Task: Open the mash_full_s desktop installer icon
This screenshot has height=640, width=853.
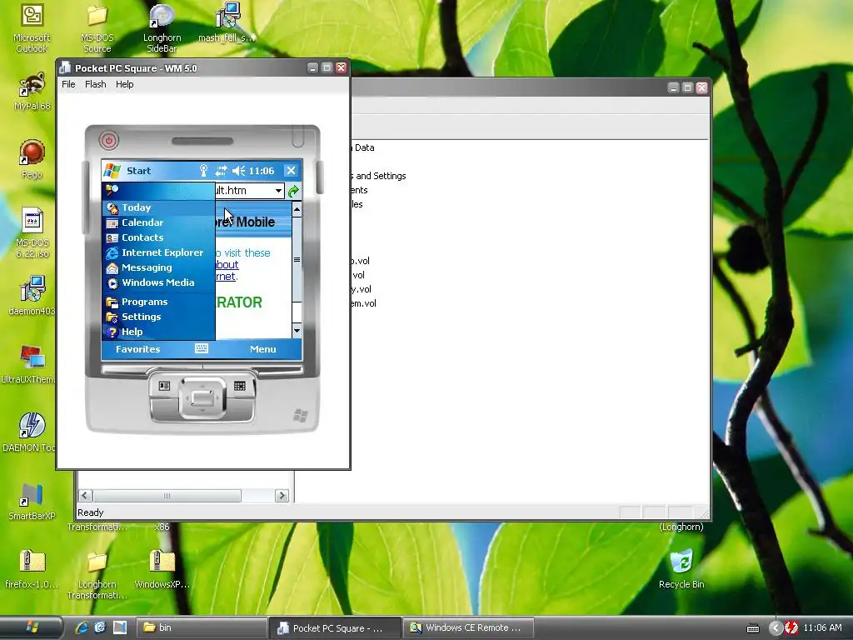Action: click(227, 22)
